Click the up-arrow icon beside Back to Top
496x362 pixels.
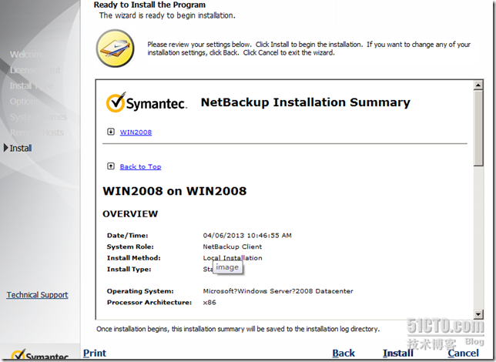111,166
